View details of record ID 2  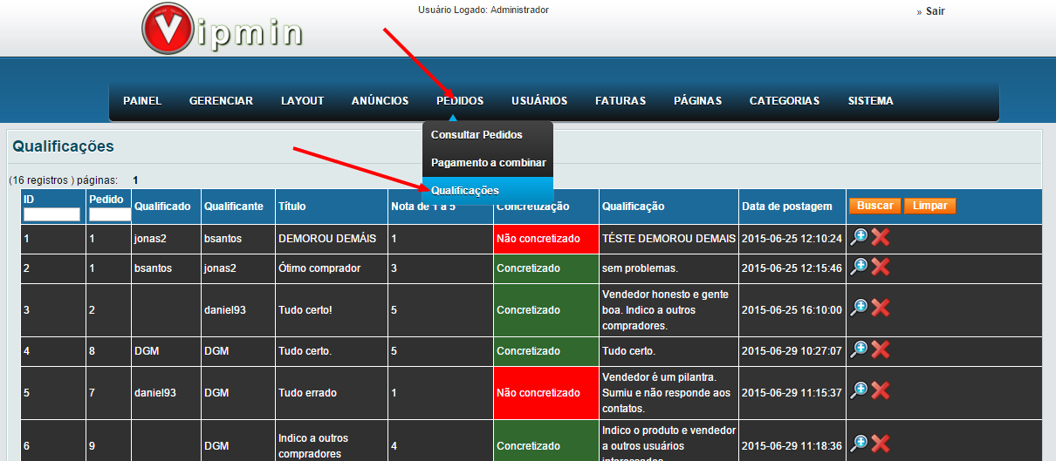(x=859, y=268)
